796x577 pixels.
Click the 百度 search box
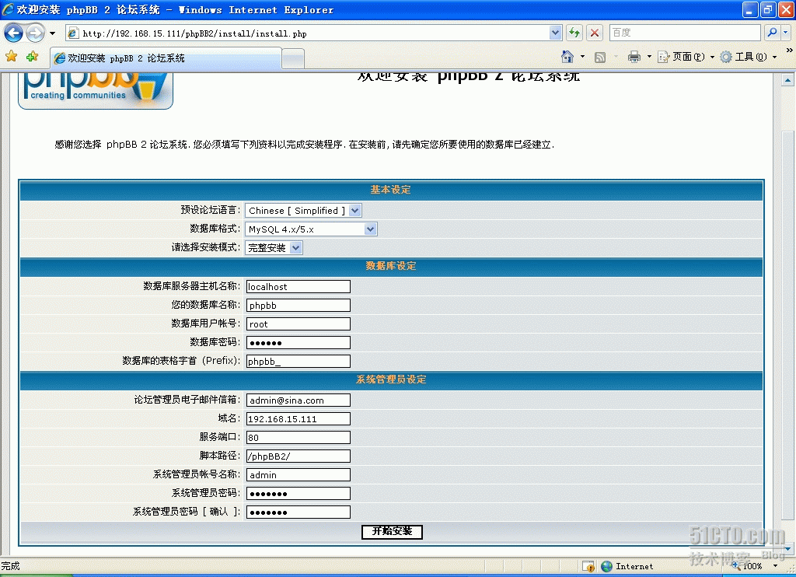tap(686, 33)
